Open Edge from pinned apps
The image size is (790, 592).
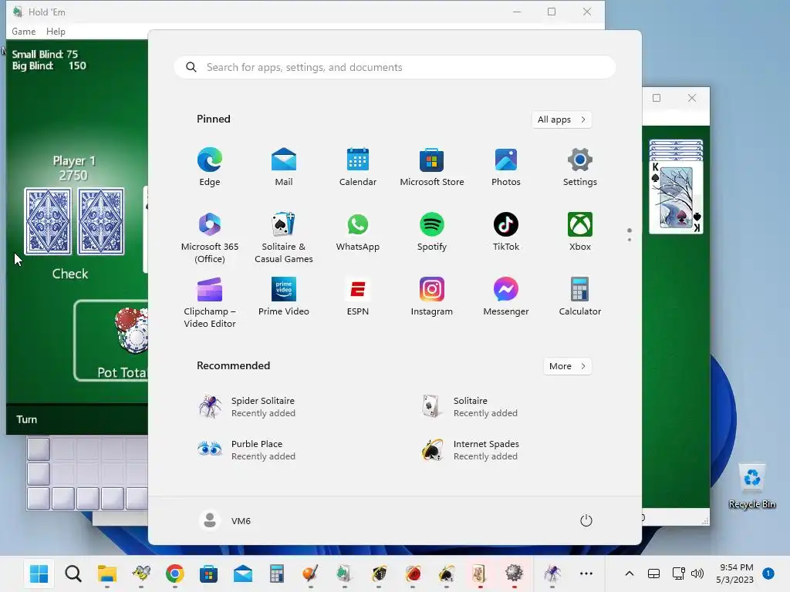[210, 167]
